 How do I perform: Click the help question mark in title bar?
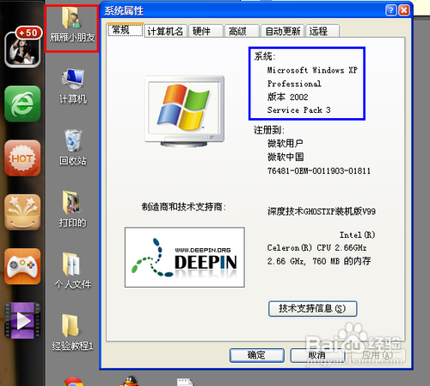pyautogui.click(x=391, y=10)
